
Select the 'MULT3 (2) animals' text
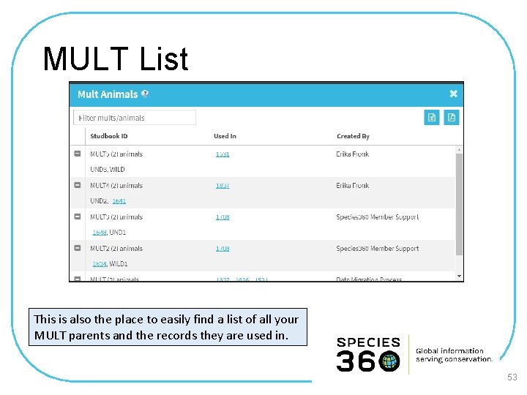click(x=116, y=217)
